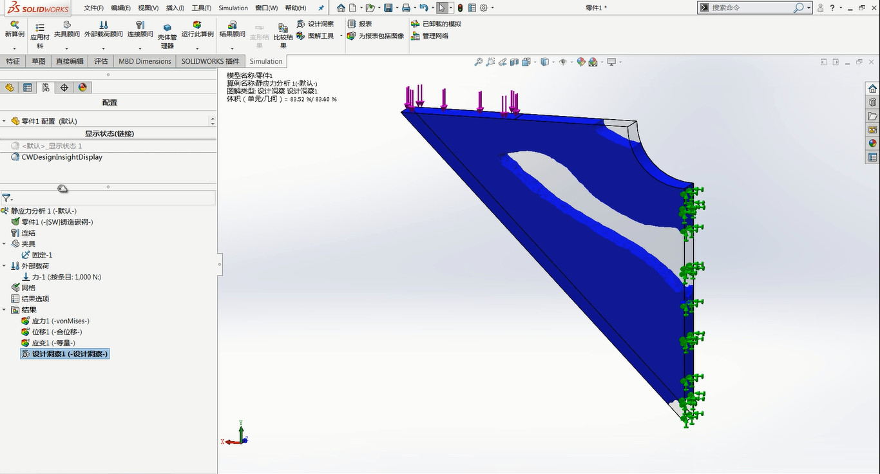Click the 设计洞察 button in ribbon

[316, 24]
